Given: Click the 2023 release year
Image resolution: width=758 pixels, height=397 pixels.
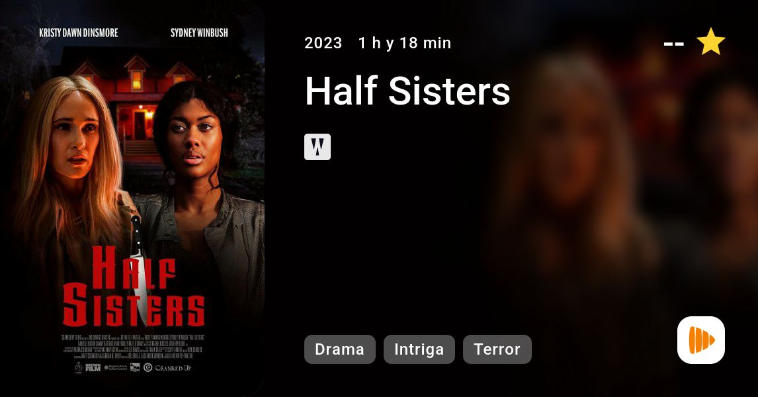Looking at the screenshot, I should [x=323, y=43].
